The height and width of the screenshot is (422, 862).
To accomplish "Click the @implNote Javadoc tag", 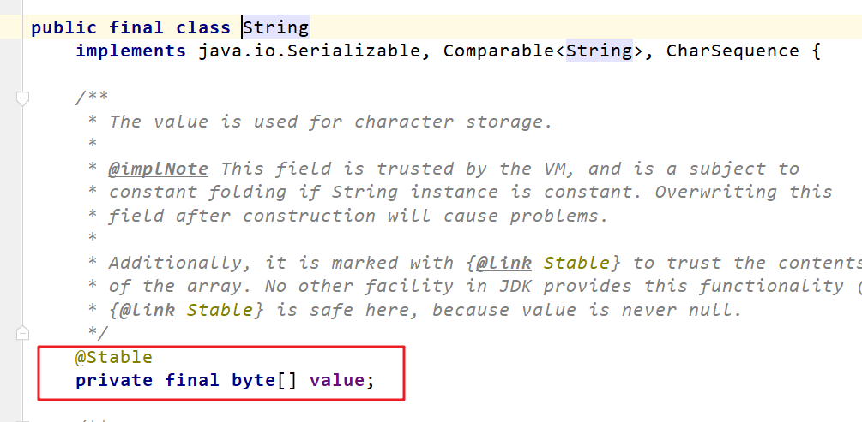I will [x=164, y=169].
